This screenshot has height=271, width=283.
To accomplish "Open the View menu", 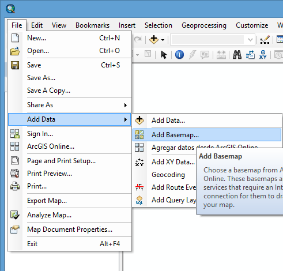I will point(59,25).
